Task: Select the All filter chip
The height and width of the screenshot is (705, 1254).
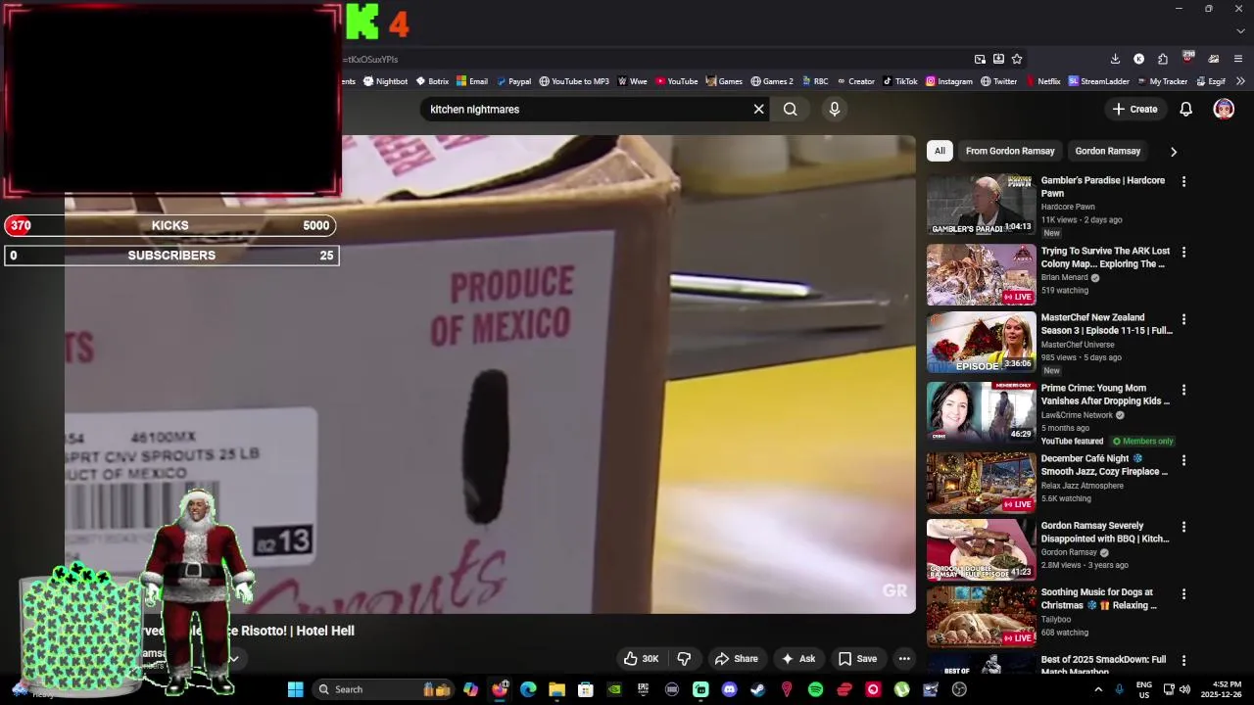Action: pos(940,151)
